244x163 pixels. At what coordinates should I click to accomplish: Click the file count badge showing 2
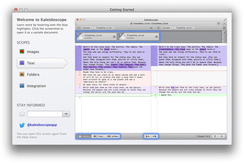point(219,23)
